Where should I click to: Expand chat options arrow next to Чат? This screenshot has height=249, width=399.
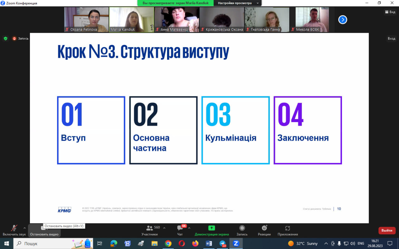click(189, 228)
